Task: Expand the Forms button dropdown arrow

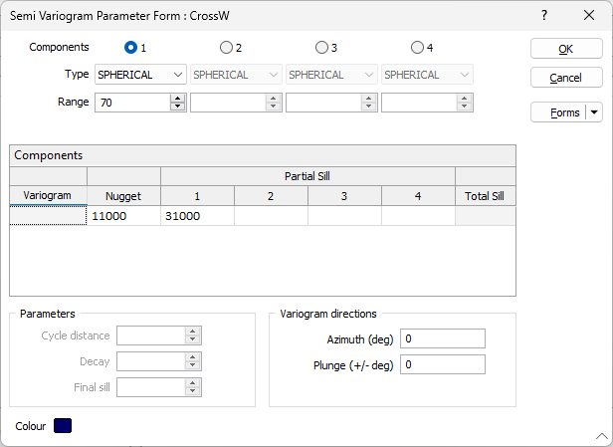Action: coord(595,112)
